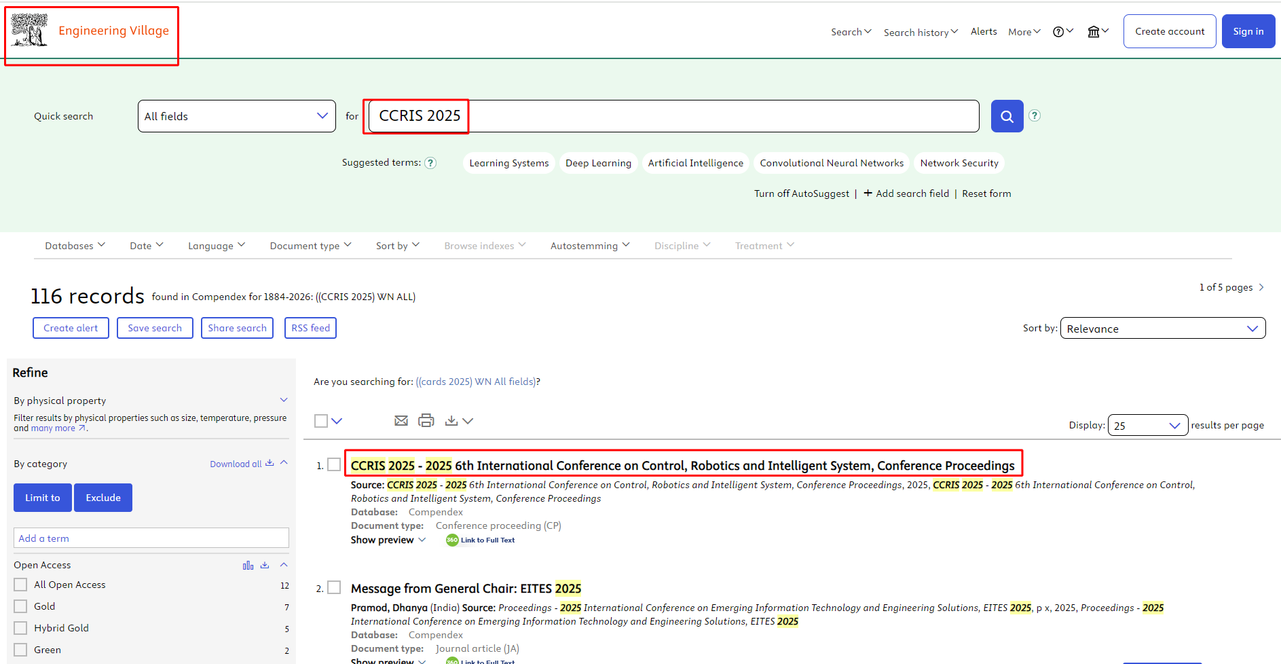Viewport: 1281px width, 664px height.
Task: Open the institution building icon menu
Action: 1097,32
